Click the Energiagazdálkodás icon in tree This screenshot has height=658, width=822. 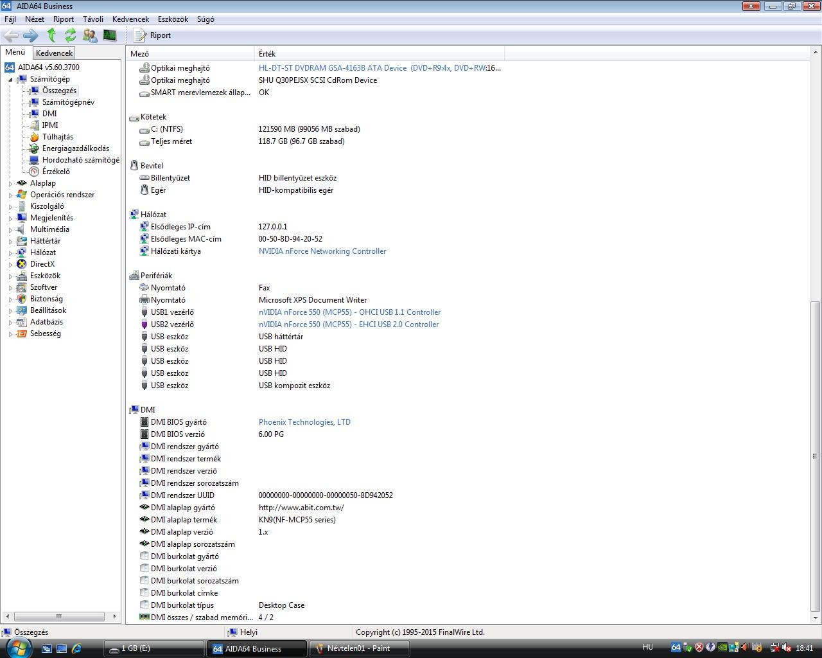pos(34,148)
